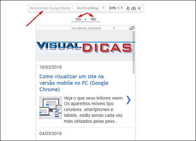Screen dimensions: 196x141
Task: Click the blue right chevron arrow
Action: pos(128,100)
